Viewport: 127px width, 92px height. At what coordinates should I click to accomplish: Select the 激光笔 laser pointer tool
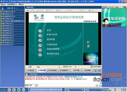(49, 10)
